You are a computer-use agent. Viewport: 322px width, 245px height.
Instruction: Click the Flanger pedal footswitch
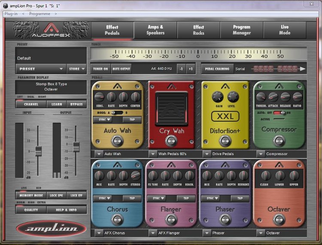click(171, 220)
